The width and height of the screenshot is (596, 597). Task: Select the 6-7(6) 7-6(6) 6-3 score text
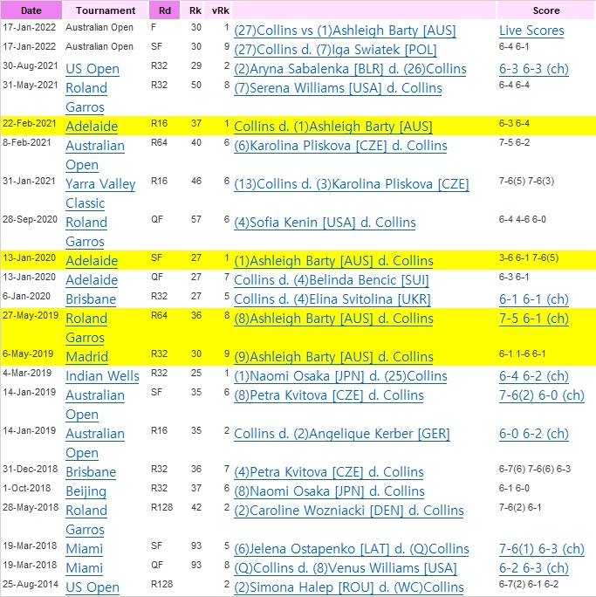point(535,469)
